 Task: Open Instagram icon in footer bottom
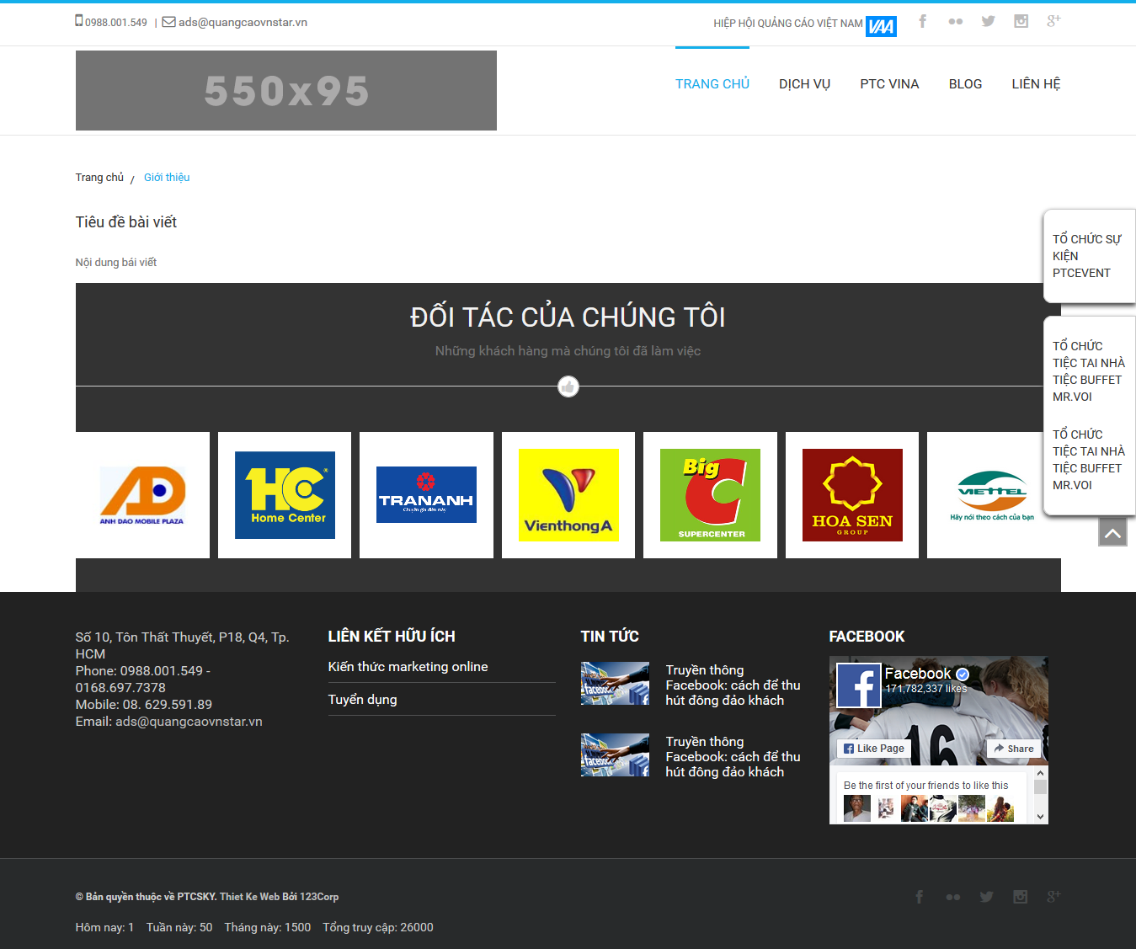[x=1020, y=897]
